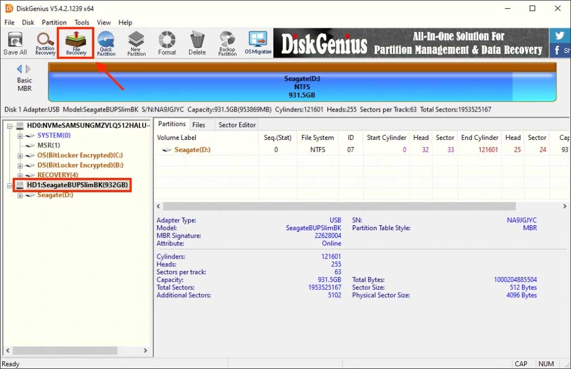
Task: Expand Seagate(D:) tree node
Action: click(x=20, y=196)
